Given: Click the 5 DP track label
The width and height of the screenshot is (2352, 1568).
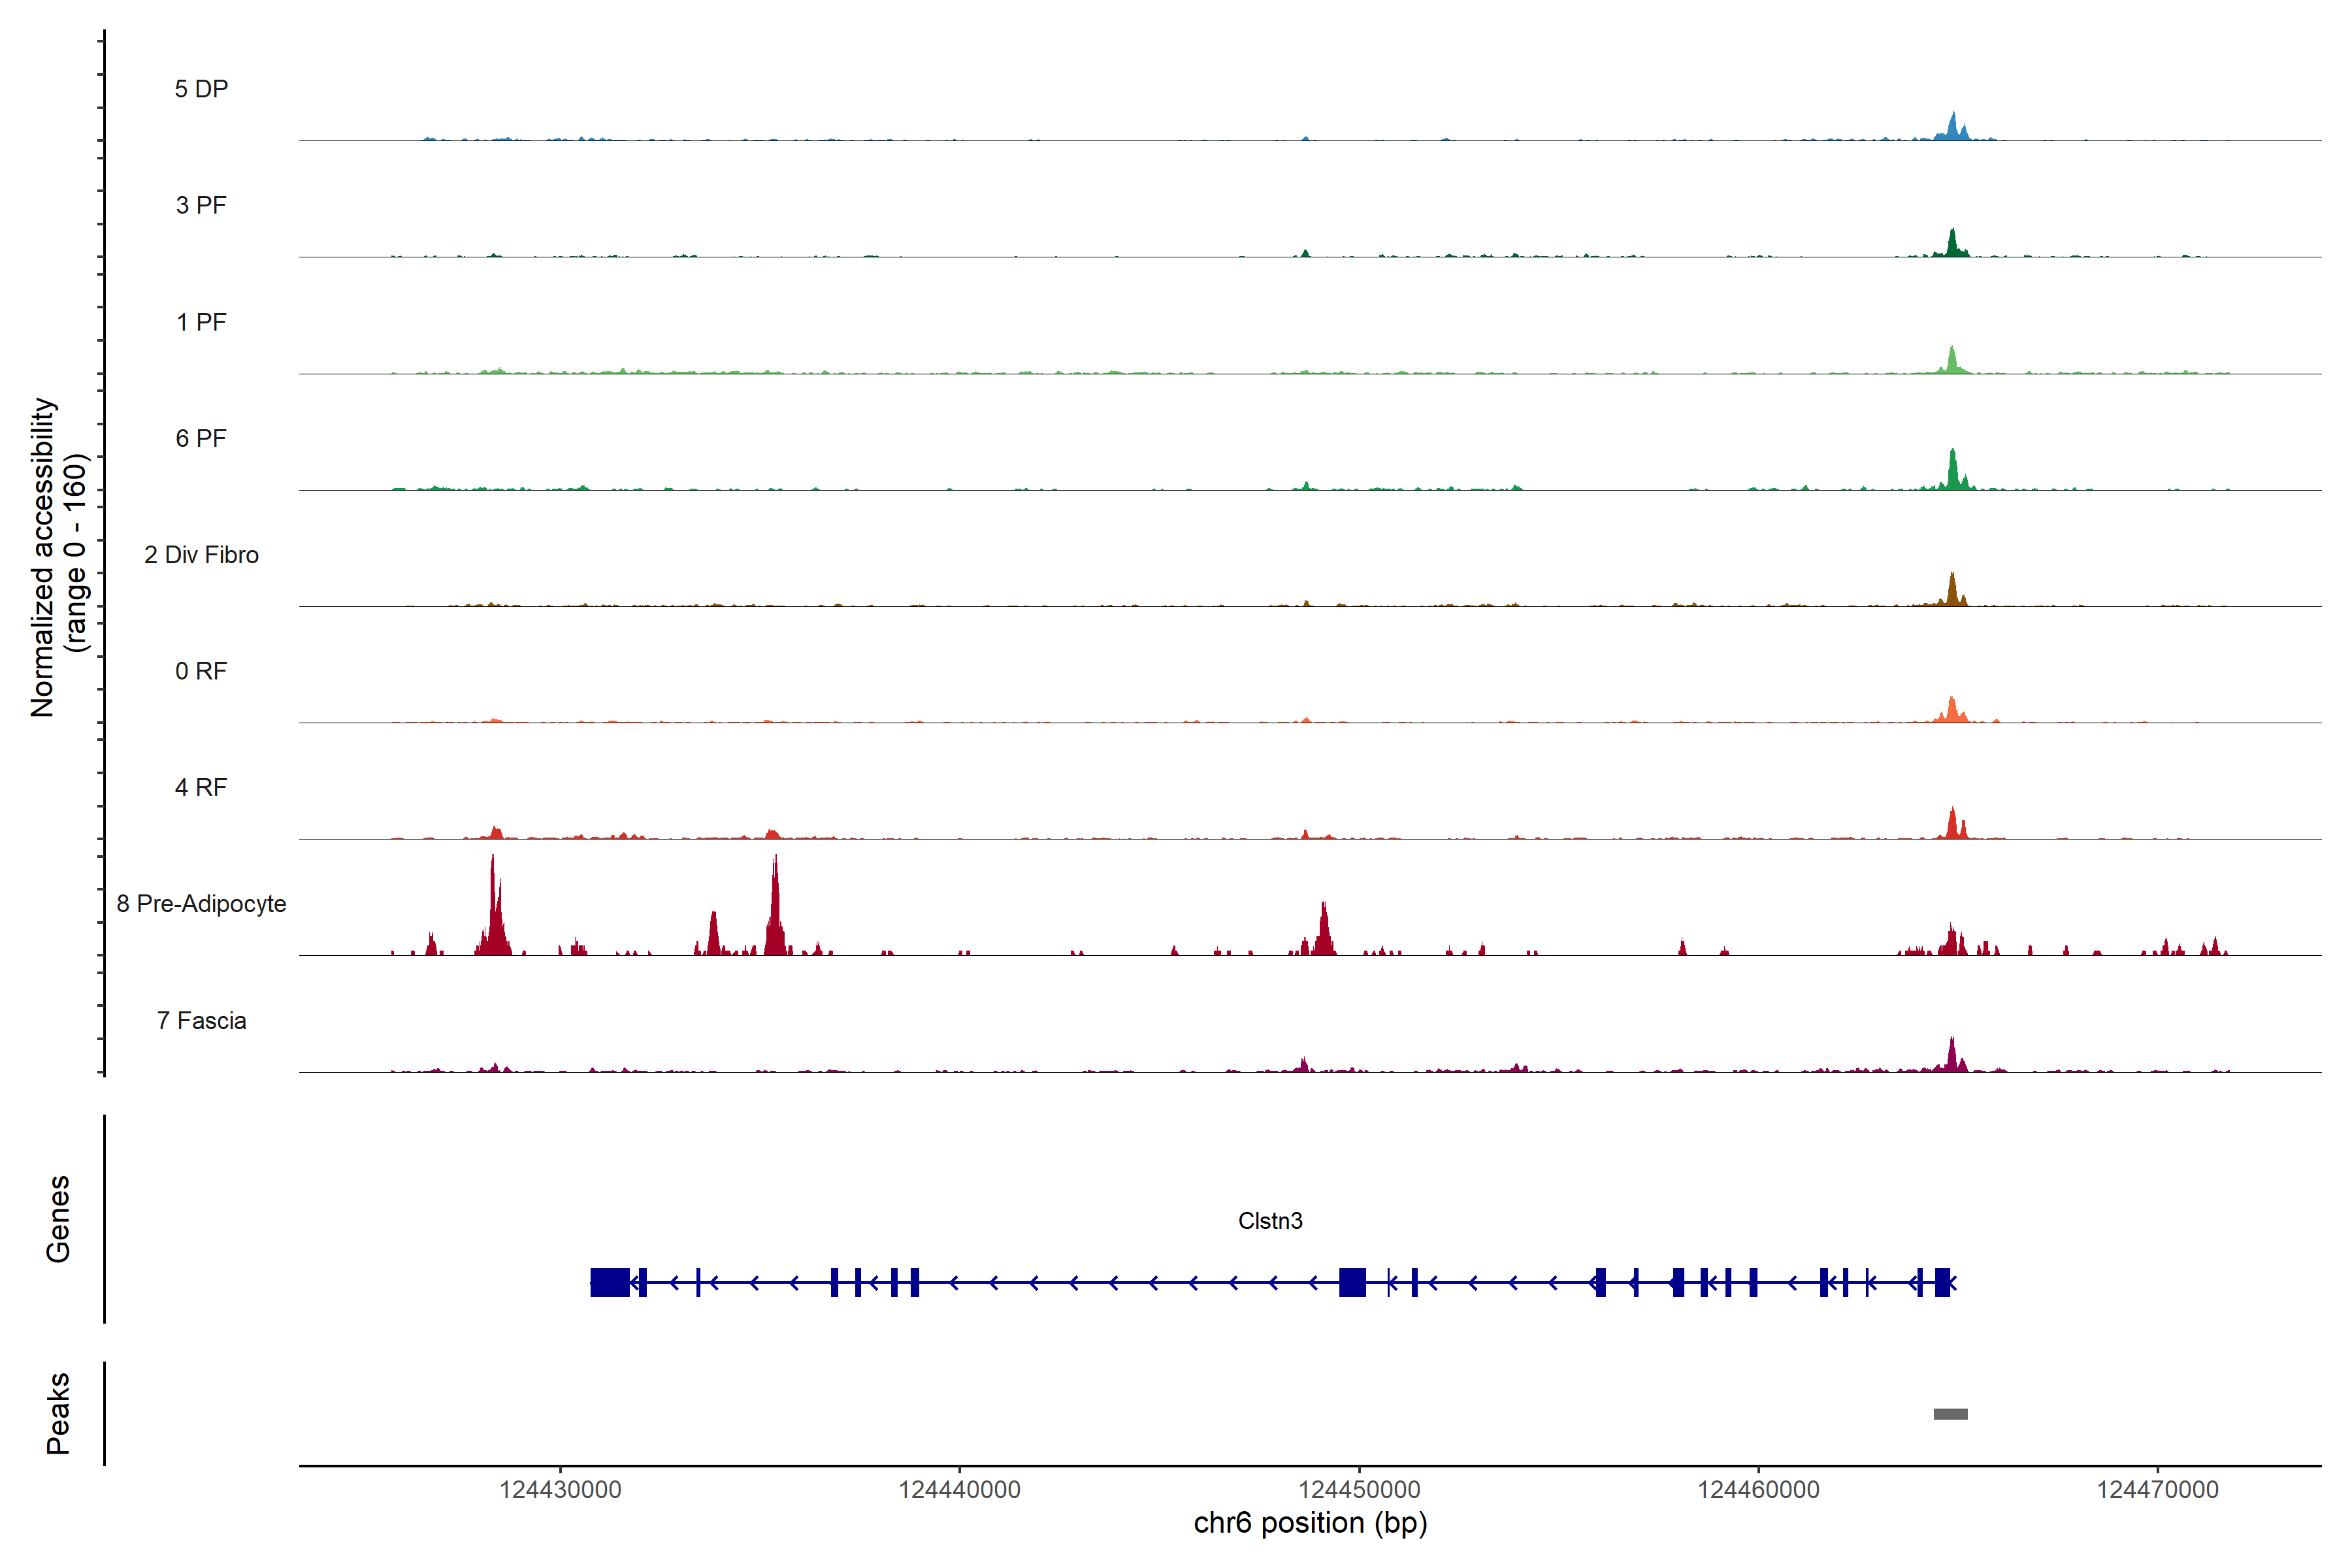Looking at the screenshot, I should pos(201,89).
